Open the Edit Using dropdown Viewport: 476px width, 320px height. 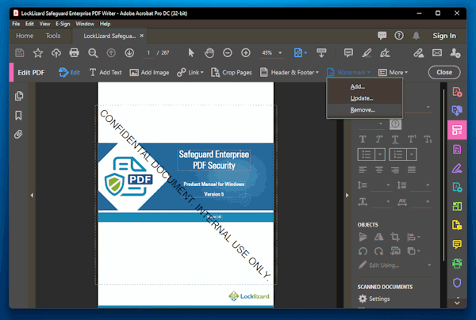coord(429,265)
